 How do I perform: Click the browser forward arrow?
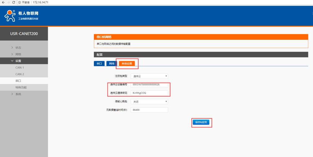(8, 2)
